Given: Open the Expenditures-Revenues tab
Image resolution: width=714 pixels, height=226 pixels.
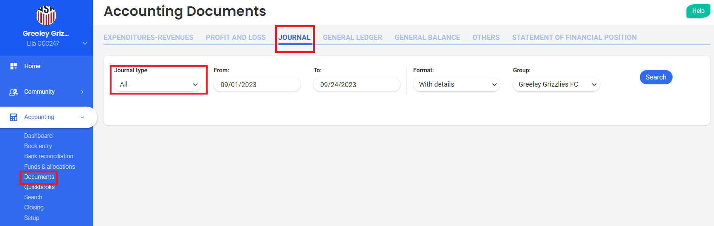Looking at the screenshot, I should point(148,38).
